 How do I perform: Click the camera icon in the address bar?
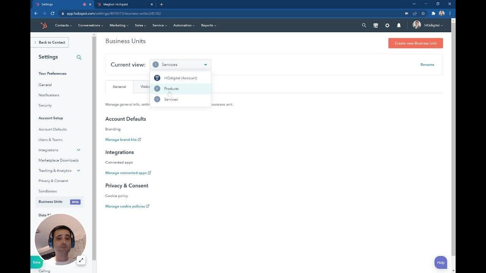coord(406,13)
